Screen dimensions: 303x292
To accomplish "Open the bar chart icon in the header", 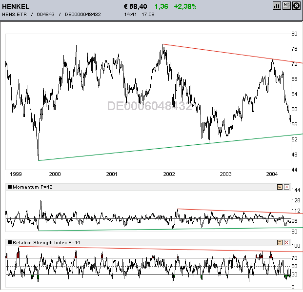I will [x=277, y=6].
